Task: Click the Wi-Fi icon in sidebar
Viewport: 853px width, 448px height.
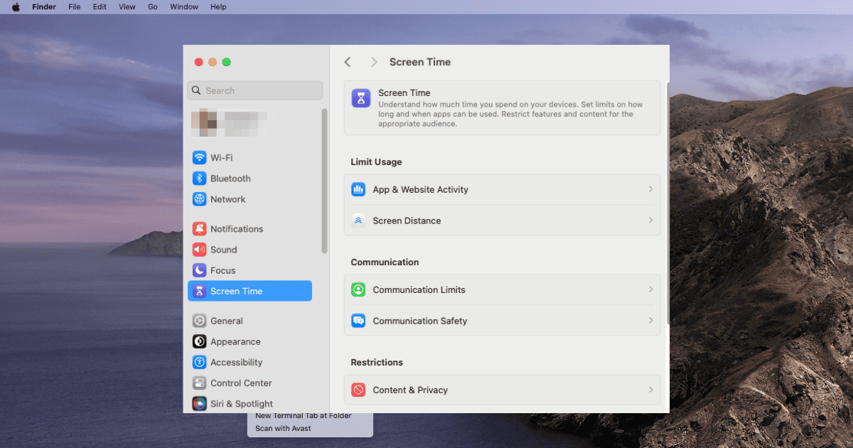Action: click(199, 158)
